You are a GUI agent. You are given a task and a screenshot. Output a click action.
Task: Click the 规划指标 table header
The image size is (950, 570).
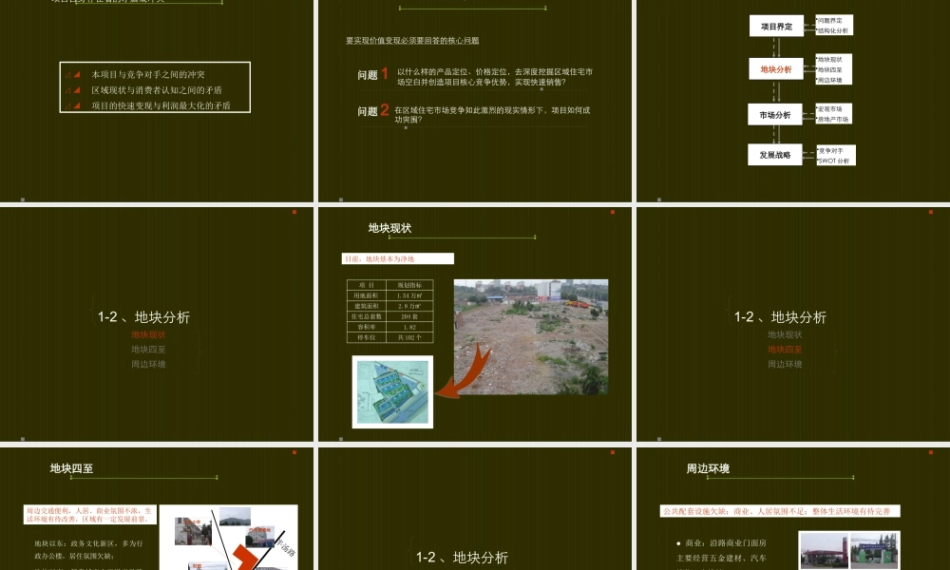click(409, 285)
